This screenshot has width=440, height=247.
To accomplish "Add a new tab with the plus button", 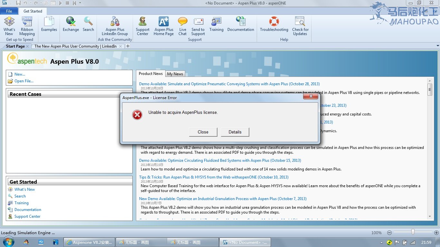I will tap(128, 46).
